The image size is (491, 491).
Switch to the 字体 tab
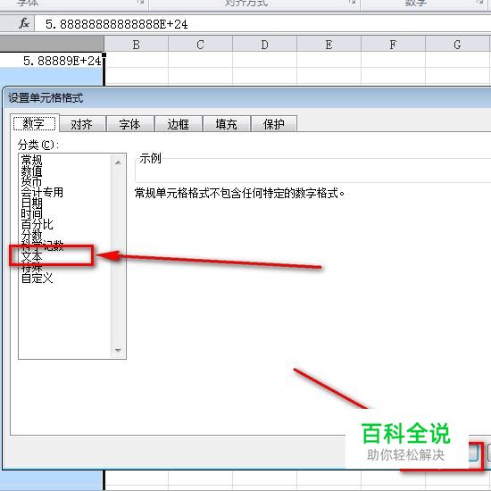point(130,124)
